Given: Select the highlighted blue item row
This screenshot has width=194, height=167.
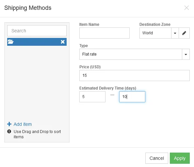Looking at the screenshot, I should (x=37, y=42).
